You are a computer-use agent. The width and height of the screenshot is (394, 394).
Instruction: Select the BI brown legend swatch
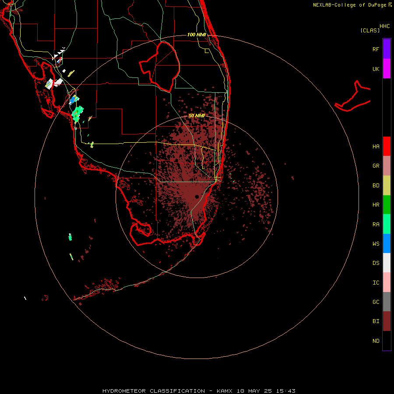[387, 321]
